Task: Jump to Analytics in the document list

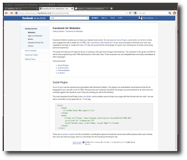Action: [x=61, y=73]
